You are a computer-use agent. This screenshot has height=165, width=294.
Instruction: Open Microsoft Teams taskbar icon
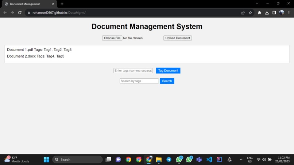point(199,160)
